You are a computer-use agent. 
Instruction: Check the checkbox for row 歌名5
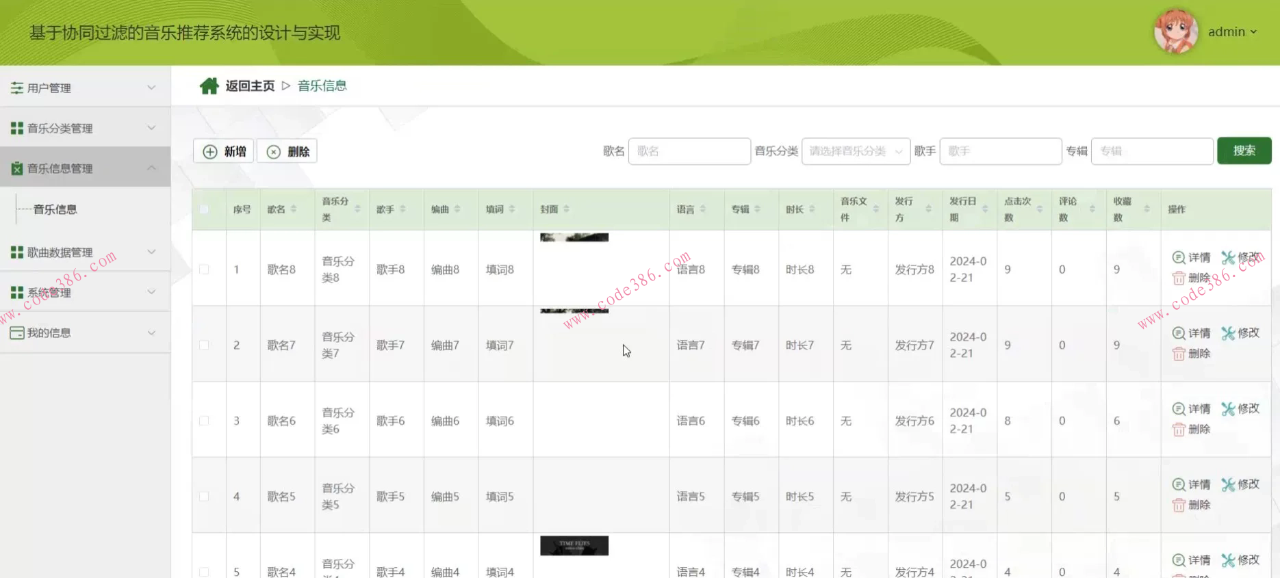click(204, 497)
